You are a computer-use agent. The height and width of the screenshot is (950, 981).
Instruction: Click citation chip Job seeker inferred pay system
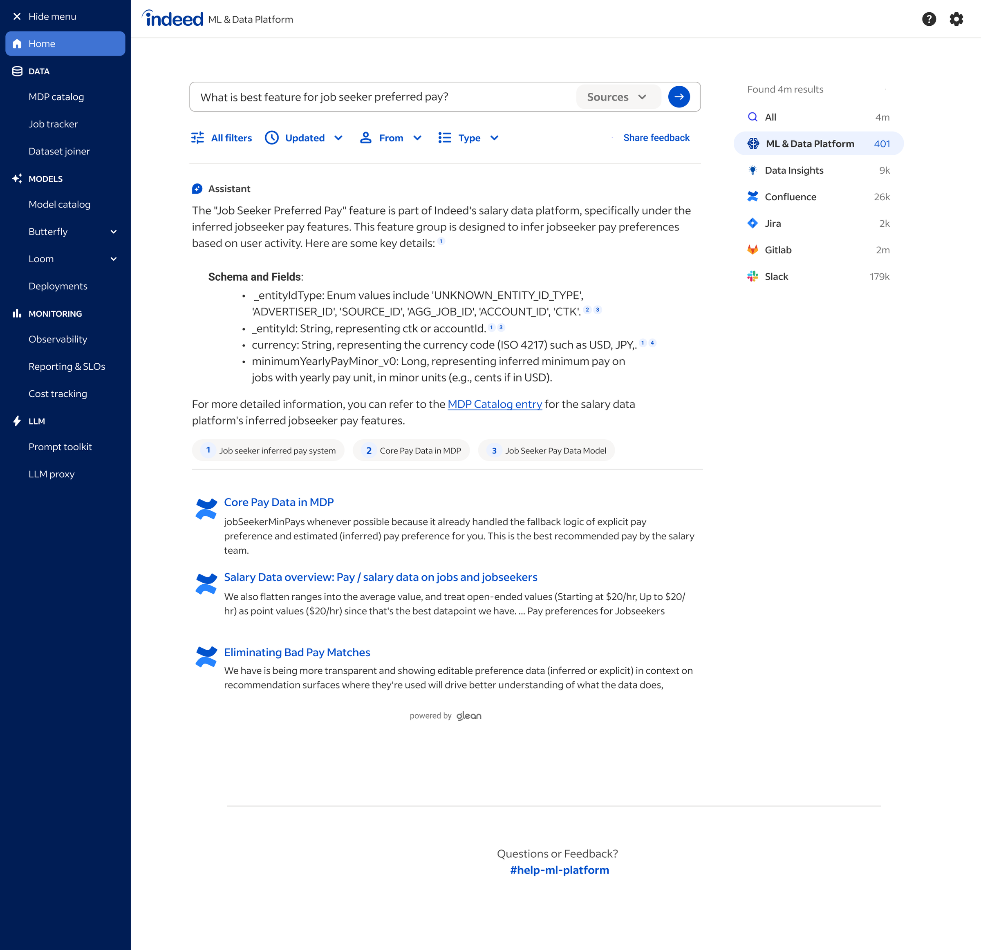[x=268, y=450]
